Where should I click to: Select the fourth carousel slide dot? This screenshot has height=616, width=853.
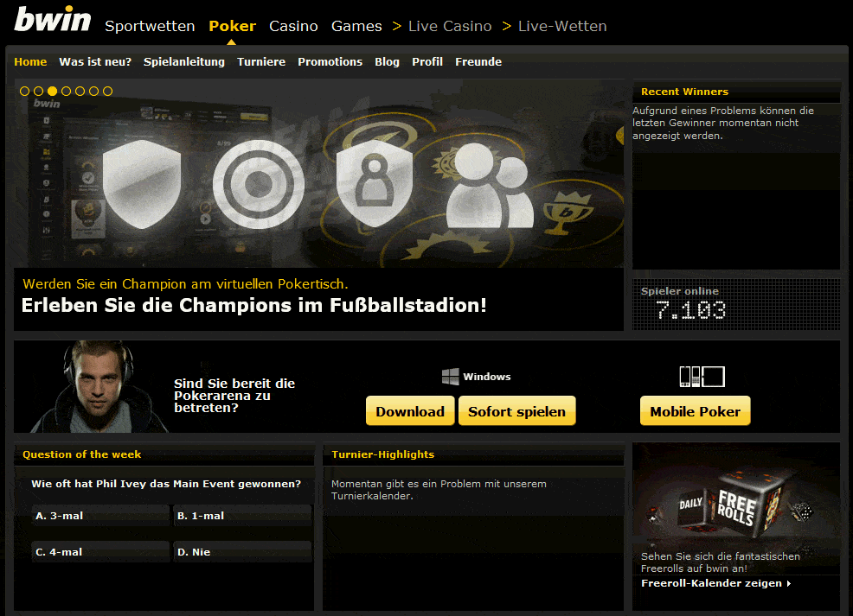[67, 92]
